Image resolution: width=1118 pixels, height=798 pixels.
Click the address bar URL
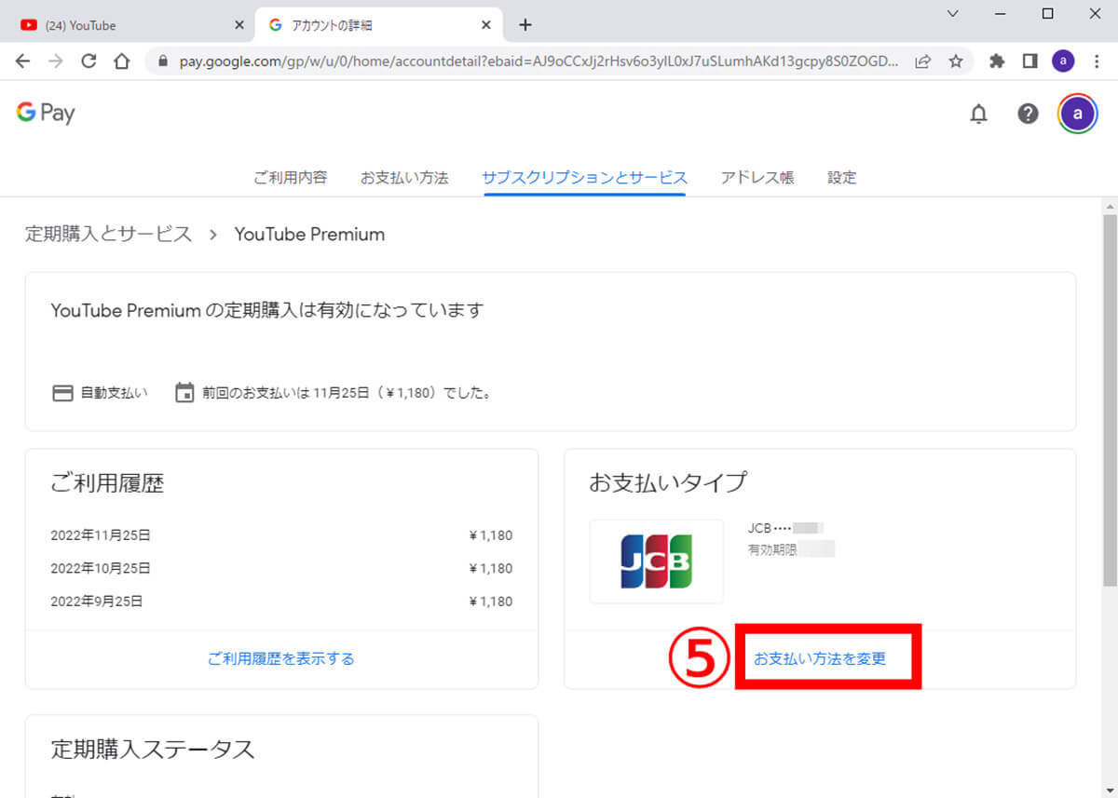coord(539,61)
